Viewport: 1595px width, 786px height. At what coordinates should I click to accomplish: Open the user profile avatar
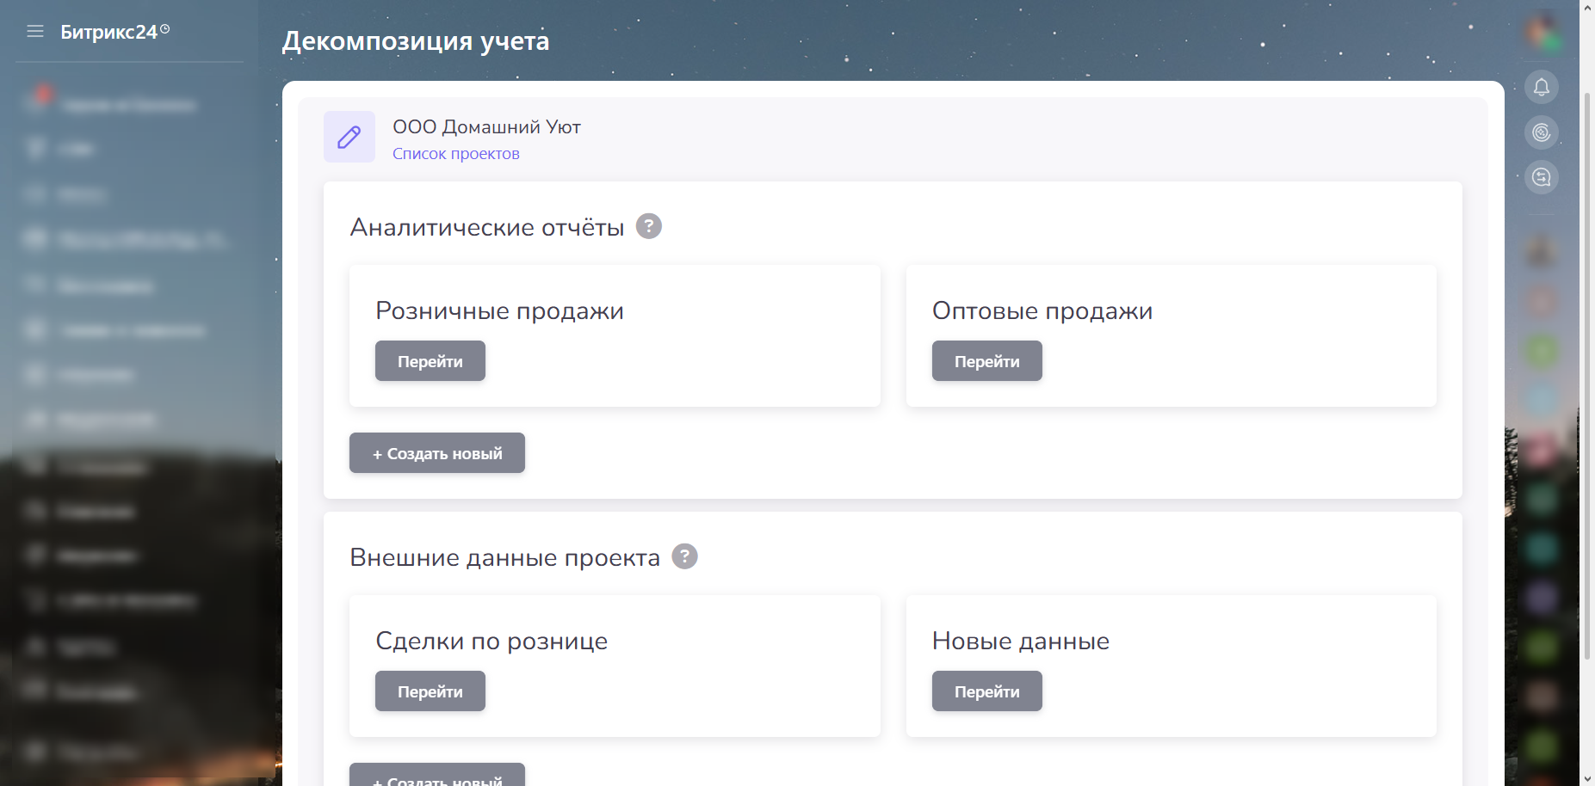(x=1541, y=32)
